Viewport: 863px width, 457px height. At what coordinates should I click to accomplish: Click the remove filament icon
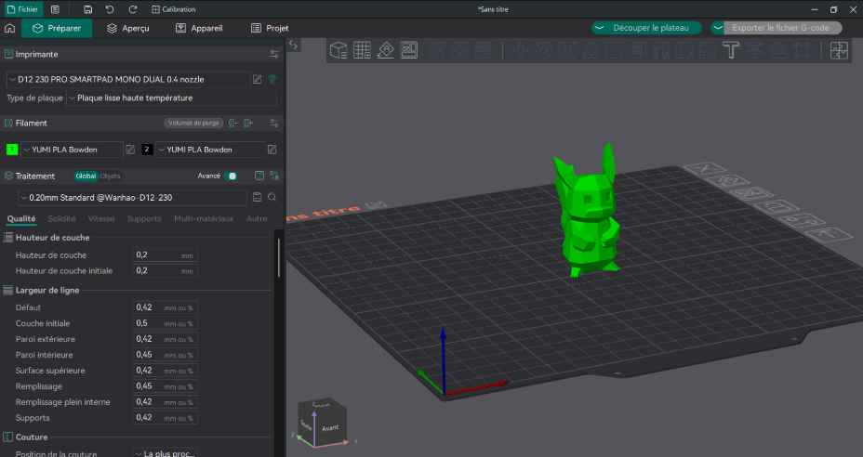(x=233, y=124)
